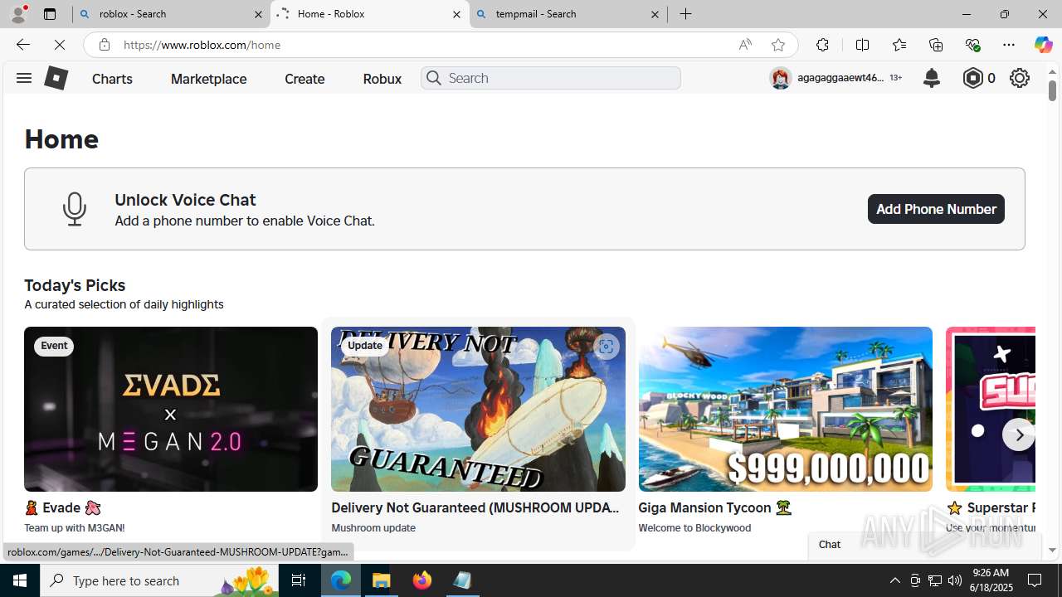The width and height of the screenshot is (1062, 597).
Task: Switch to the tempmail - Search tab
Action: click(x=568, y=14)
